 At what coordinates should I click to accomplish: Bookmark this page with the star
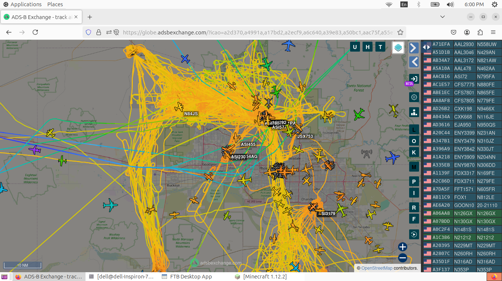(x=400, y=32)
